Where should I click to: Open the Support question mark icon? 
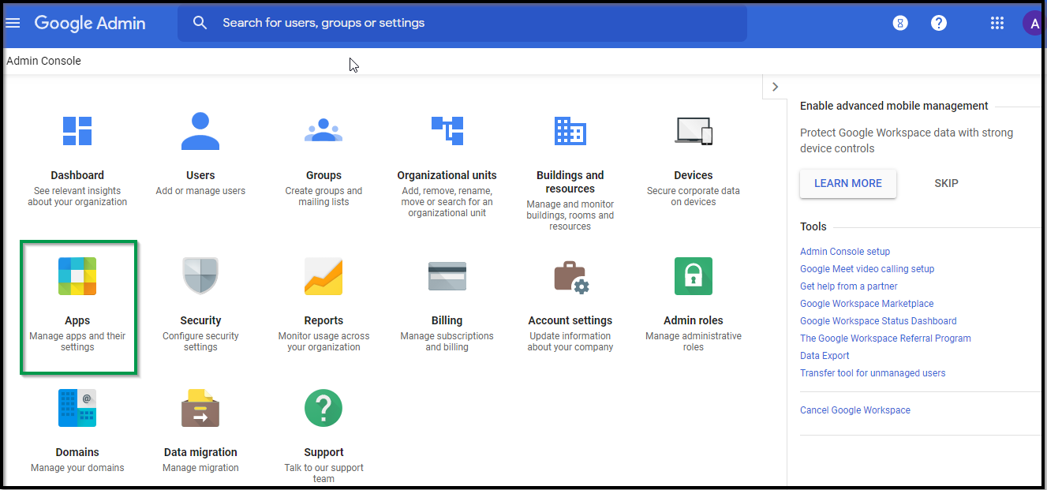[323, 408]
